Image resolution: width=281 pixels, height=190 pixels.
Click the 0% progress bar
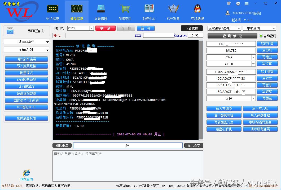pos(128,145)
